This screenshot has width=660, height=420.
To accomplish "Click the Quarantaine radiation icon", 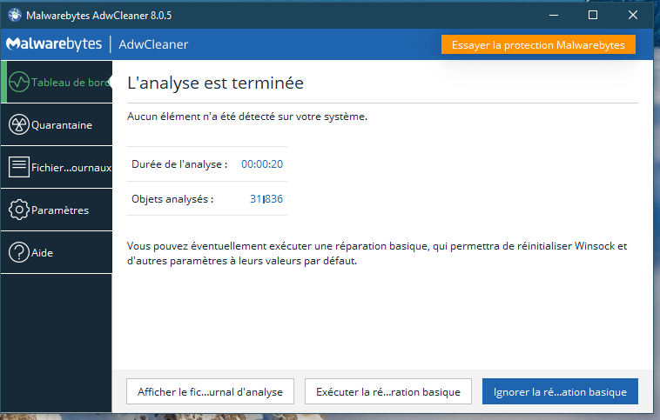I will click(x=19, y=125).
